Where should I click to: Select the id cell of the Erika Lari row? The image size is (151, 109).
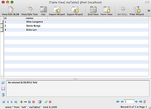pyautogui.click(x=15, y=30)
